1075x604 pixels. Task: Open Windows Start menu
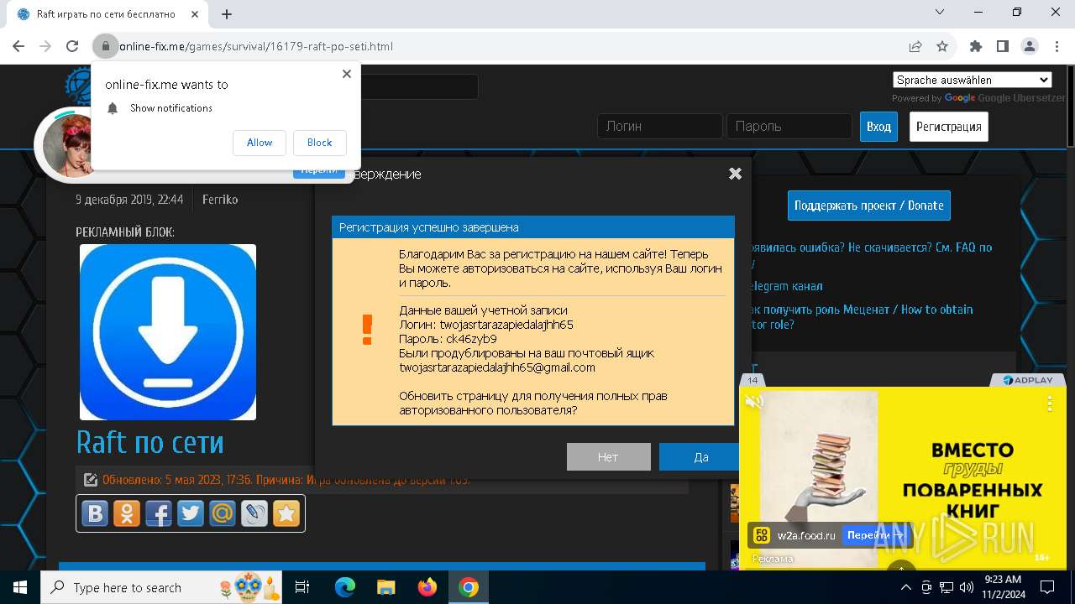click(x=20, y=587)
